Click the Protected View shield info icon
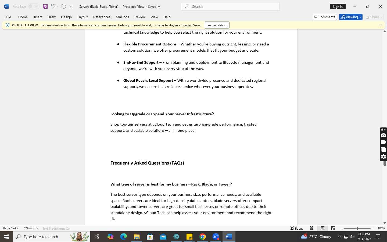387x242 pixels. [x=7, y=25]
